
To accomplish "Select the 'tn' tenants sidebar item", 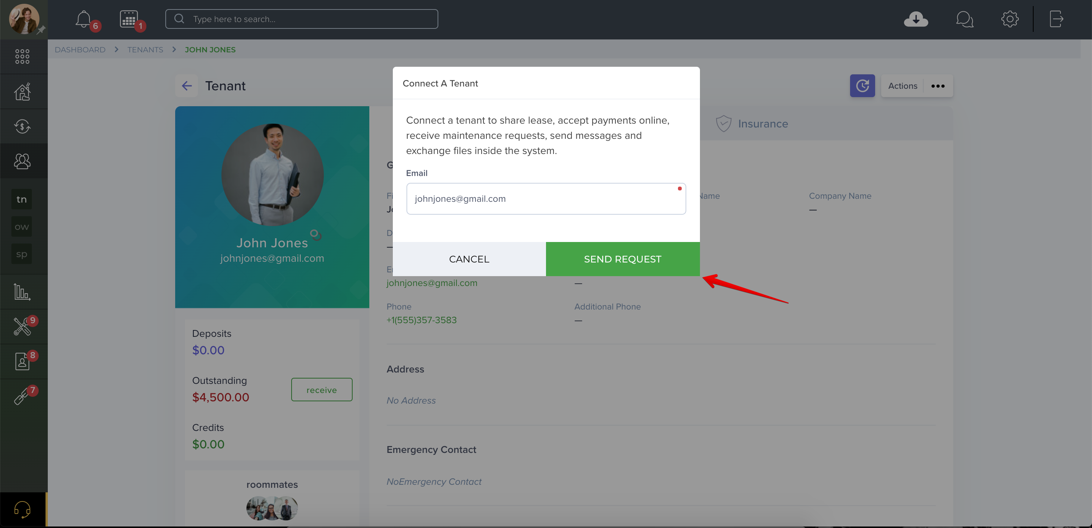I will pyautogui.click(x=22, y=199).
